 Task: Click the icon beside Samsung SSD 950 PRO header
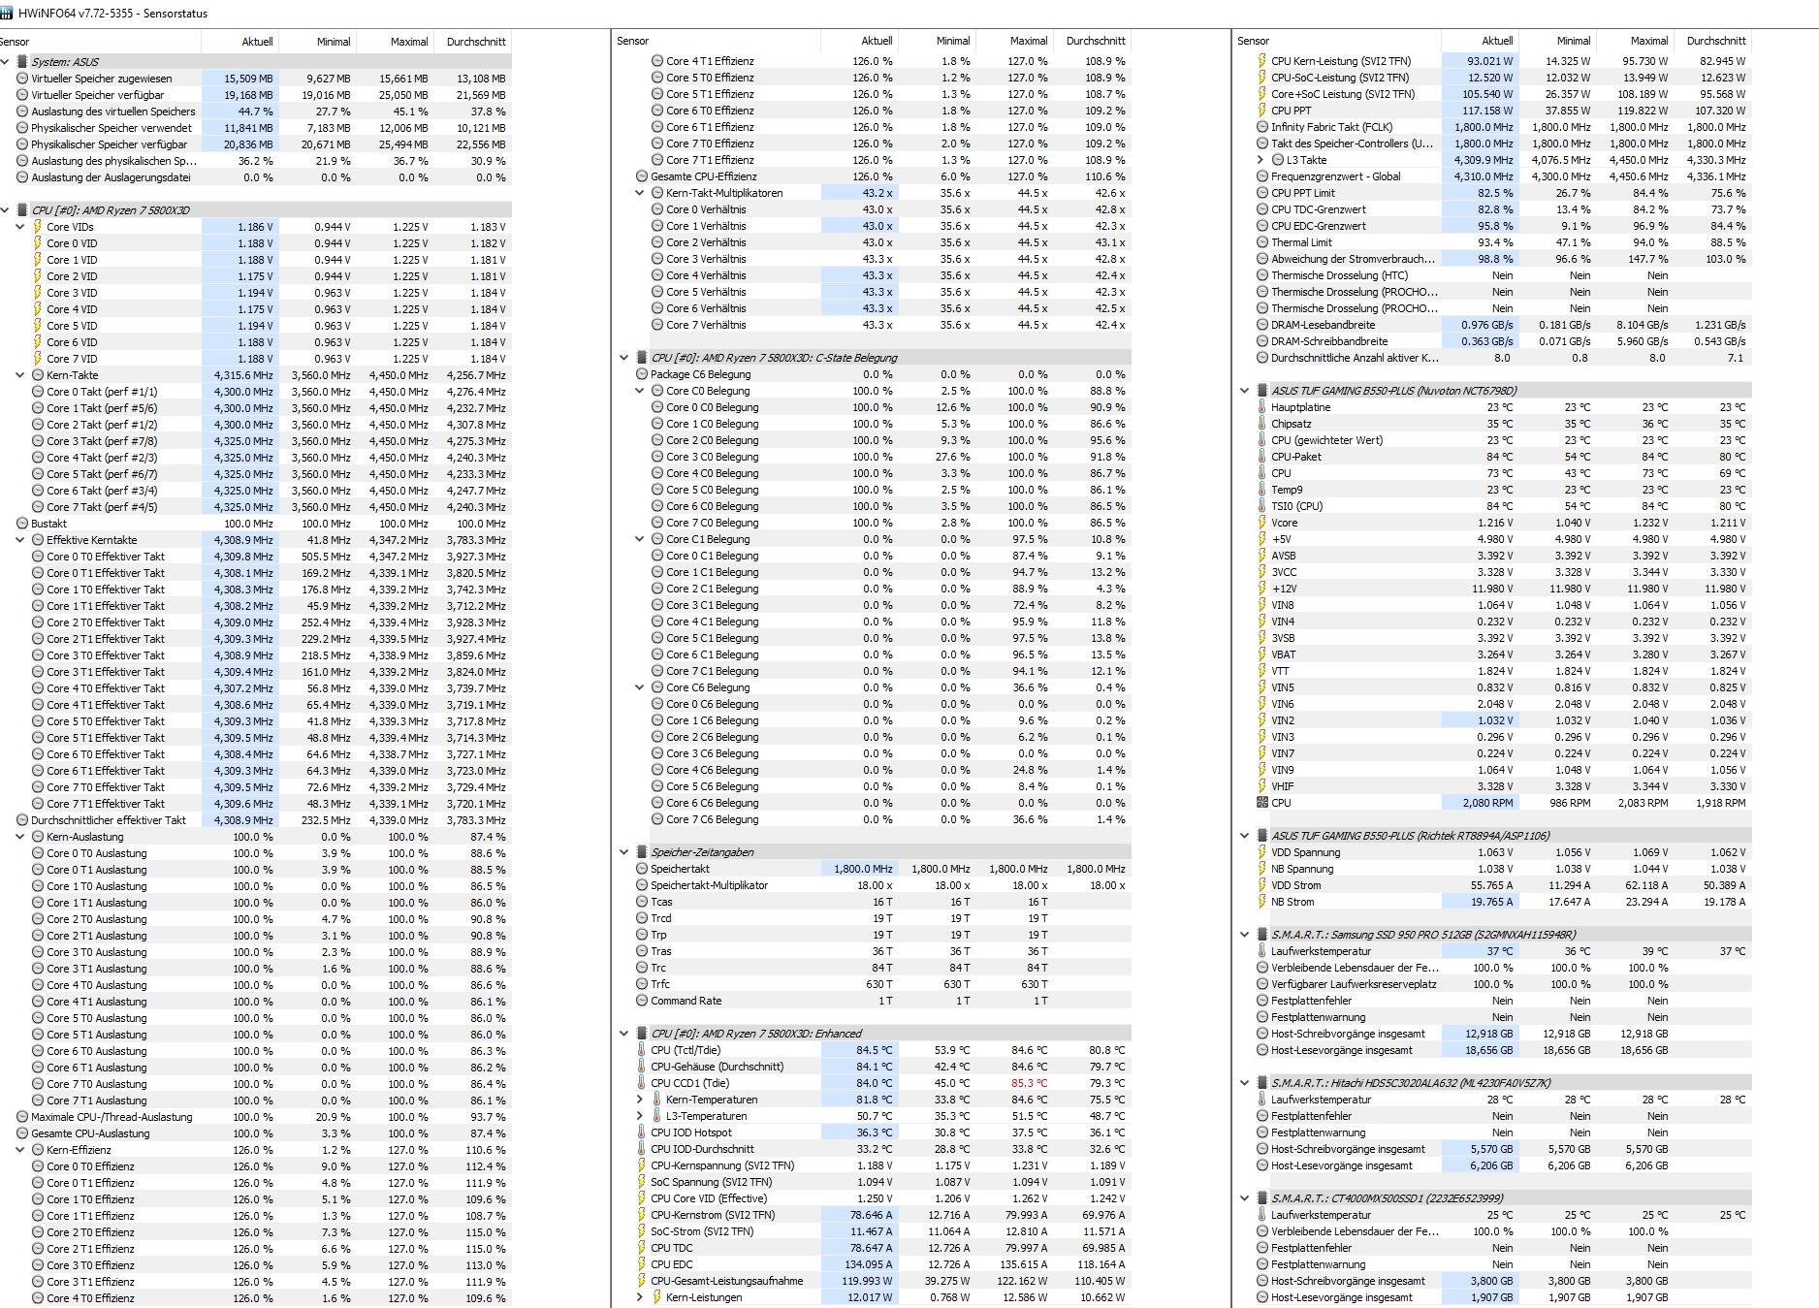tap(1262, 935)
